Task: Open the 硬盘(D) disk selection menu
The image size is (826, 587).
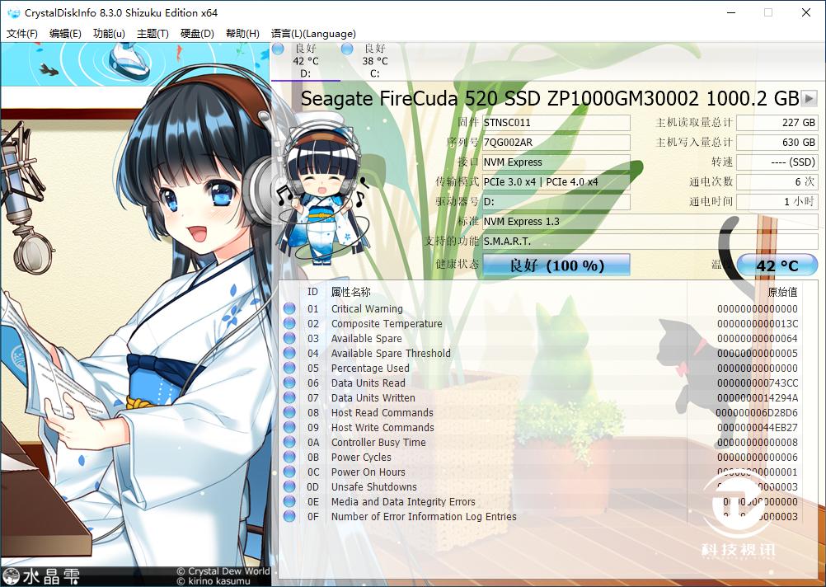Action: (195, 34)
